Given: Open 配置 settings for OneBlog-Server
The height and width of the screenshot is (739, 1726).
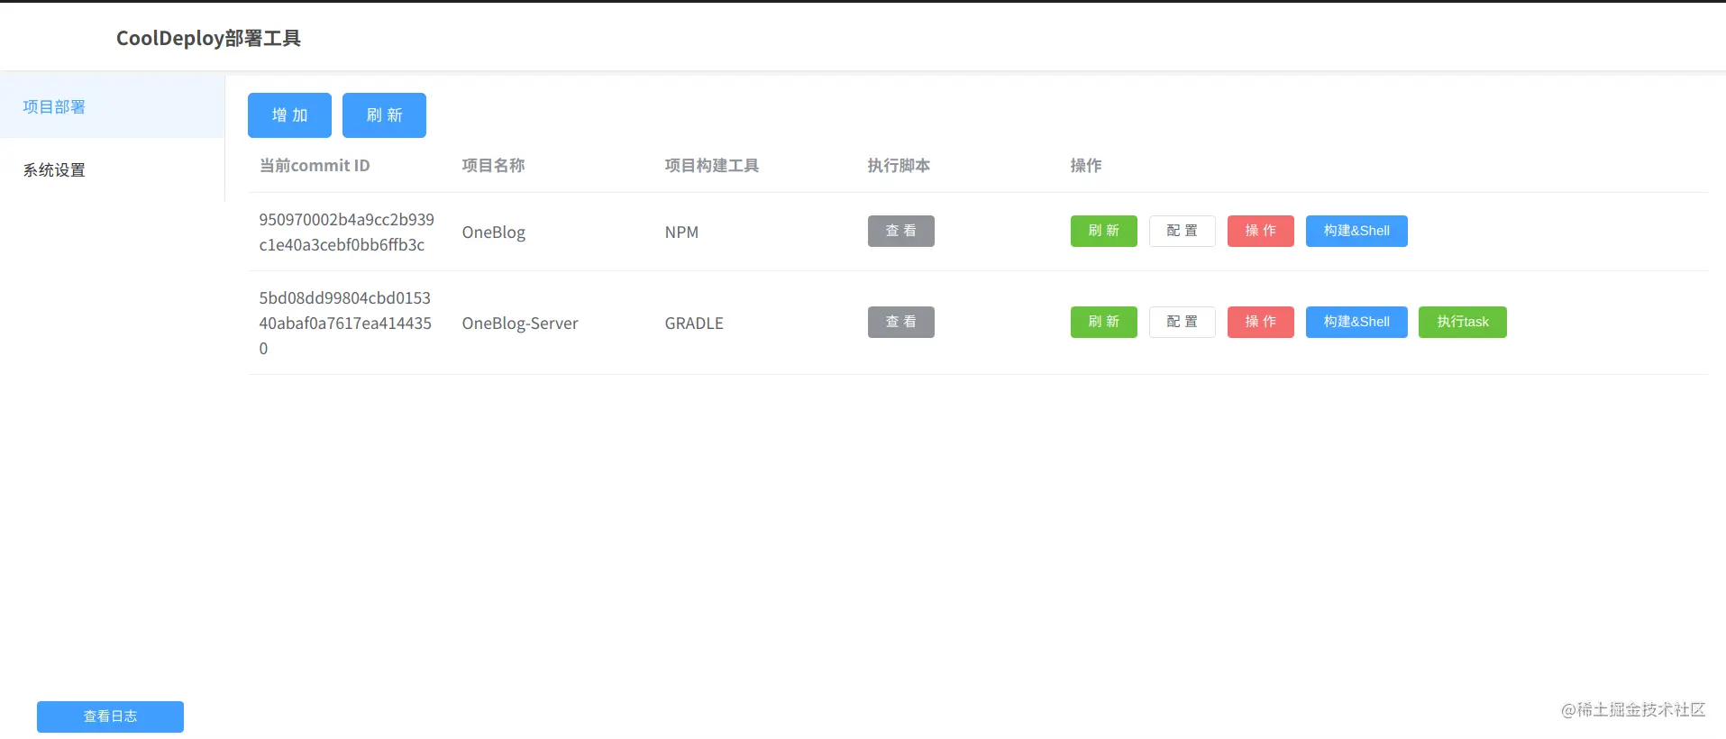Looking at the screenshot, I should tap(1182, 322).
